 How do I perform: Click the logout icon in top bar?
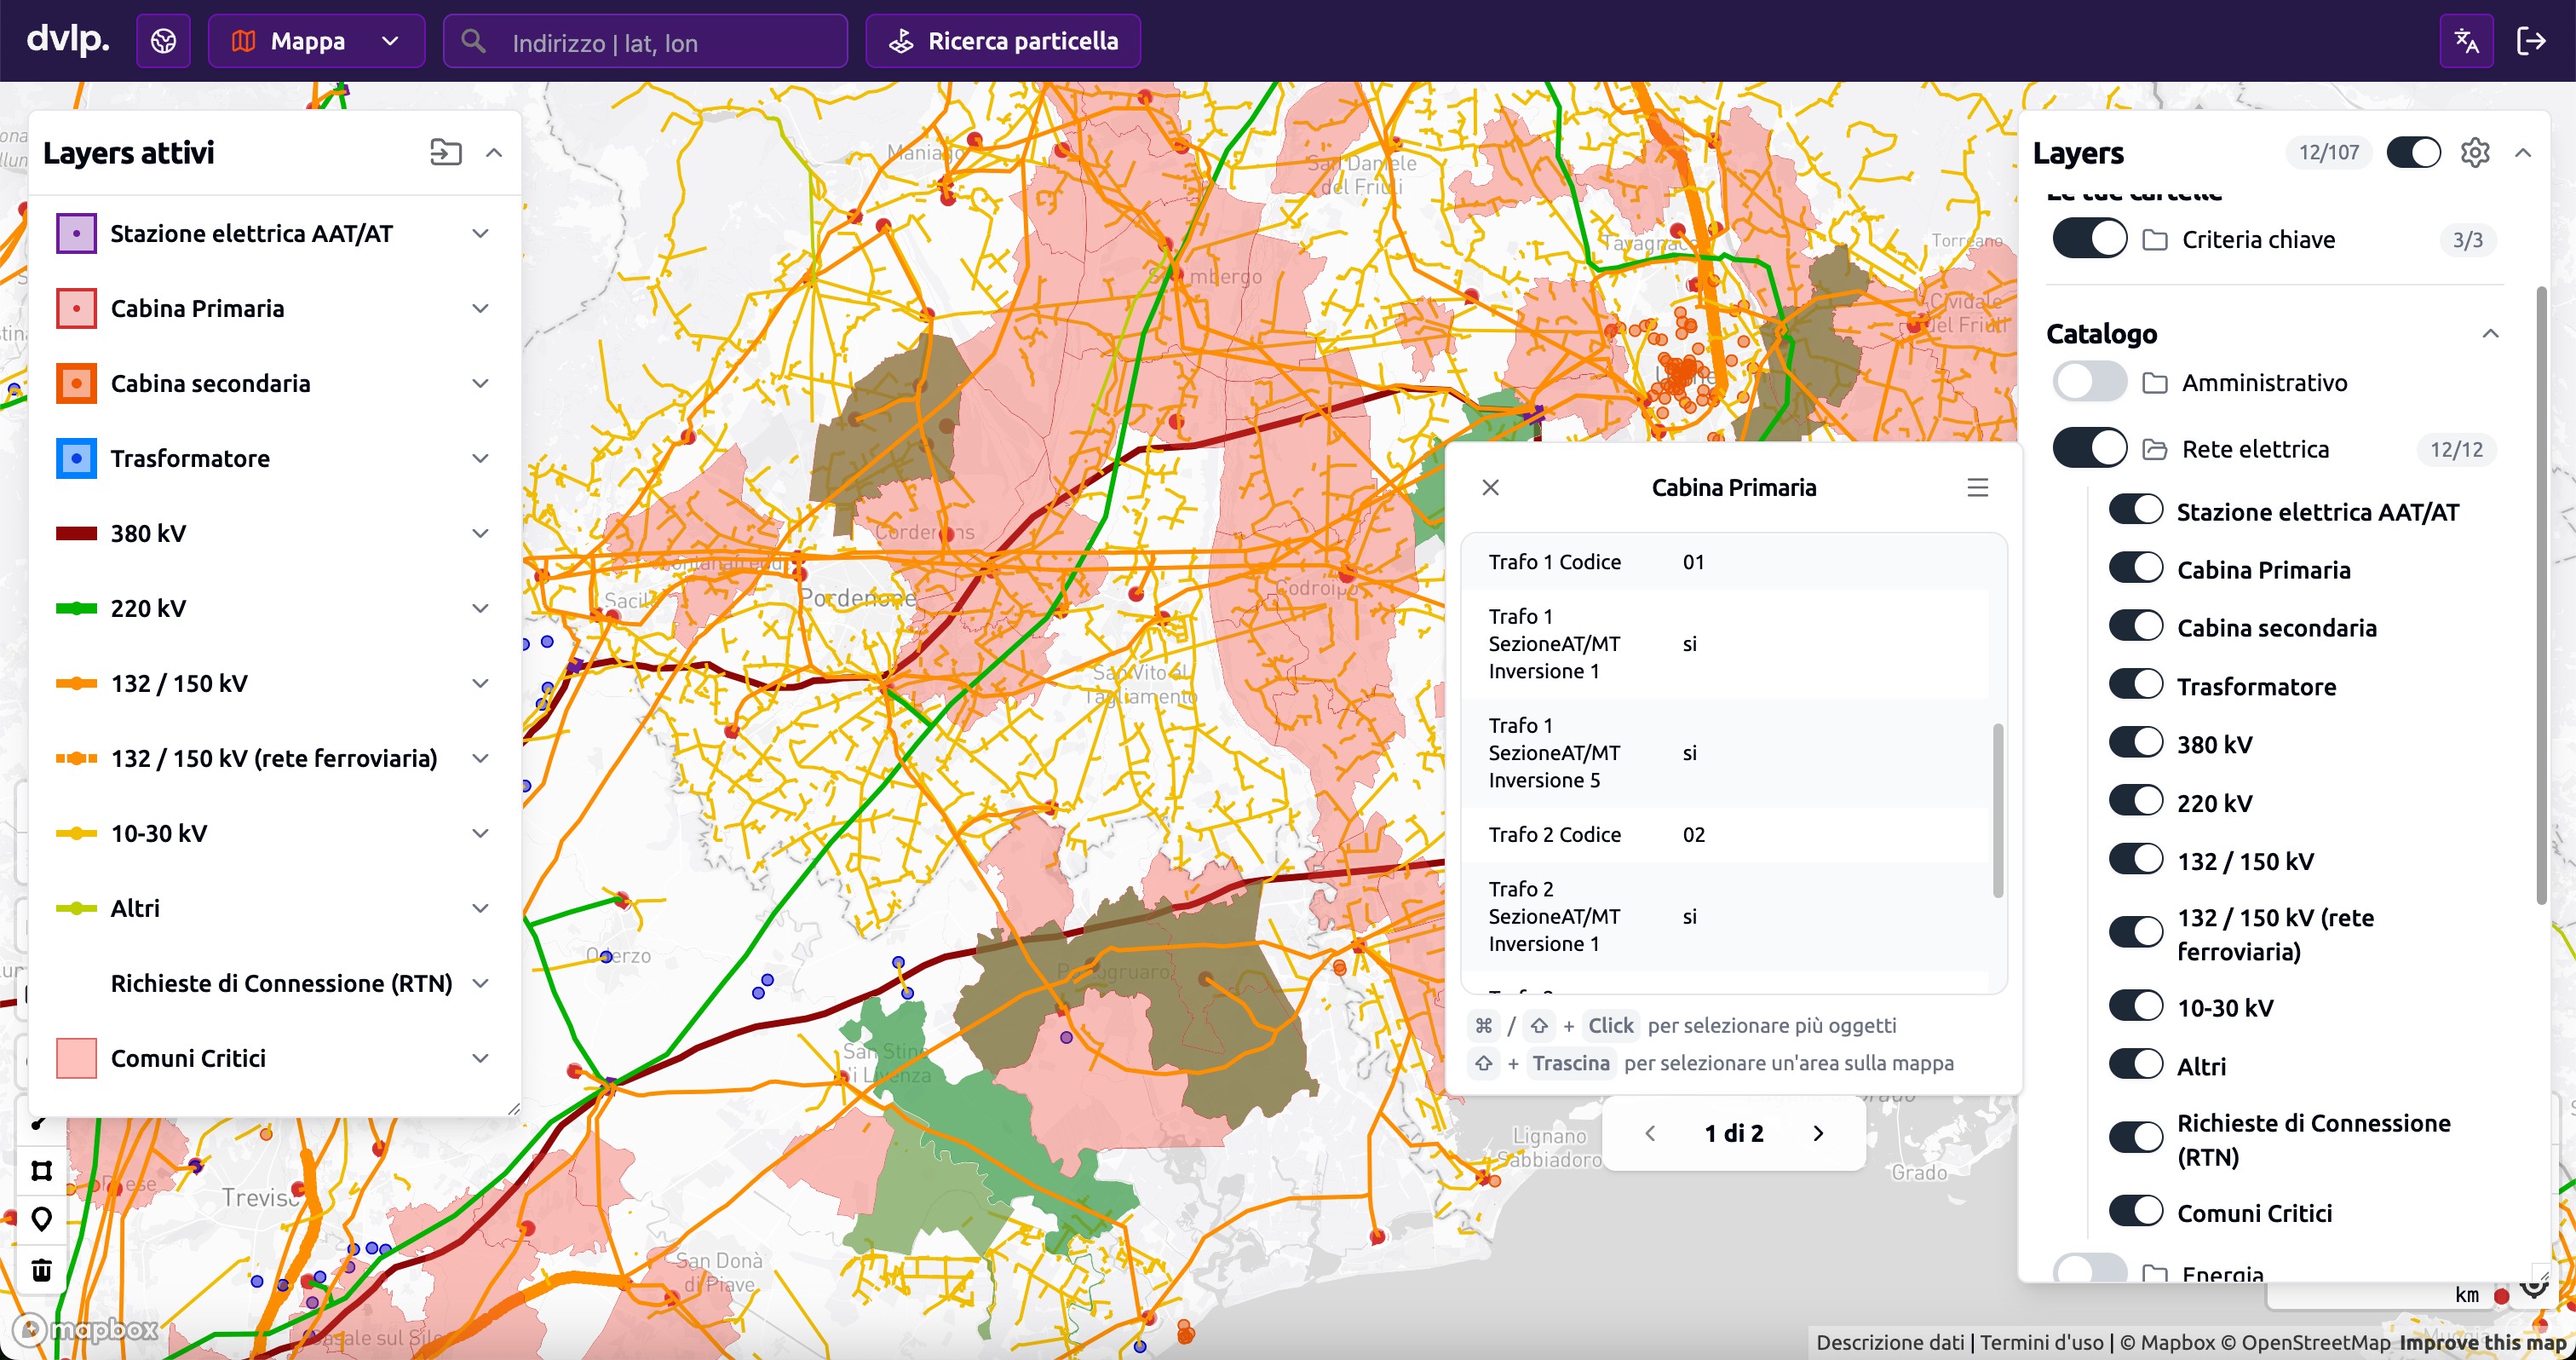pos(2531,41)
